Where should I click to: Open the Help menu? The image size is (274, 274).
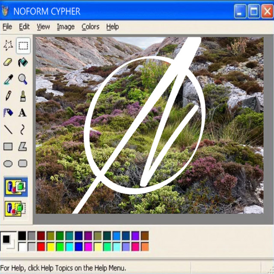(x=113, y=27)
